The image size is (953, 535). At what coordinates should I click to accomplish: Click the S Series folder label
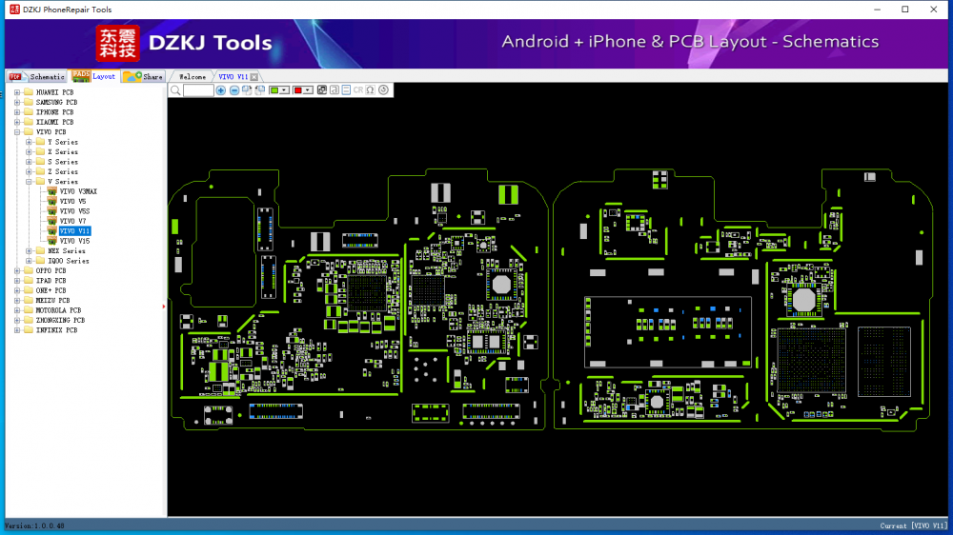(63, 162)
